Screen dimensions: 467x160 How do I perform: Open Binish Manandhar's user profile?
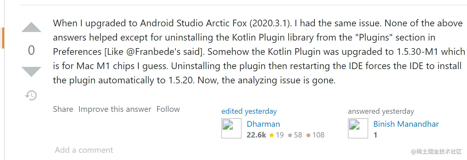tap(406, 124)
